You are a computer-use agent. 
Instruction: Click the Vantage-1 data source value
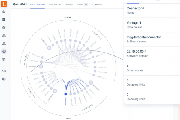click(x=134, y=23)
